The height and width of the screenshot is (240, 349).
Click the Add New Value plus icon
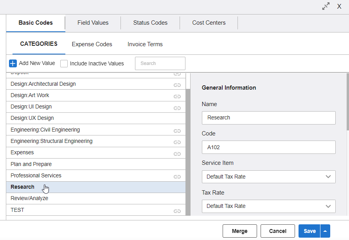tap(13, 63)
